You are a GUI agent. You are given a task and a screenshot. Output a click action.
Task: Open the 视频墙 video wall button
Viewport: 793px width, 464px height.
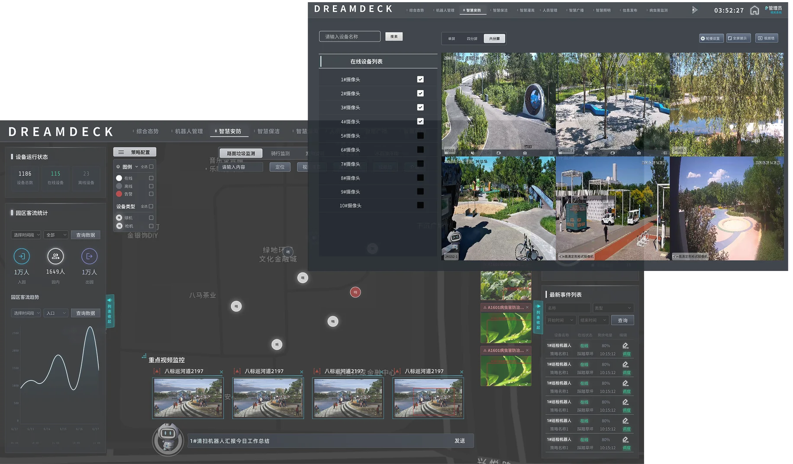[x=767, y=38]
